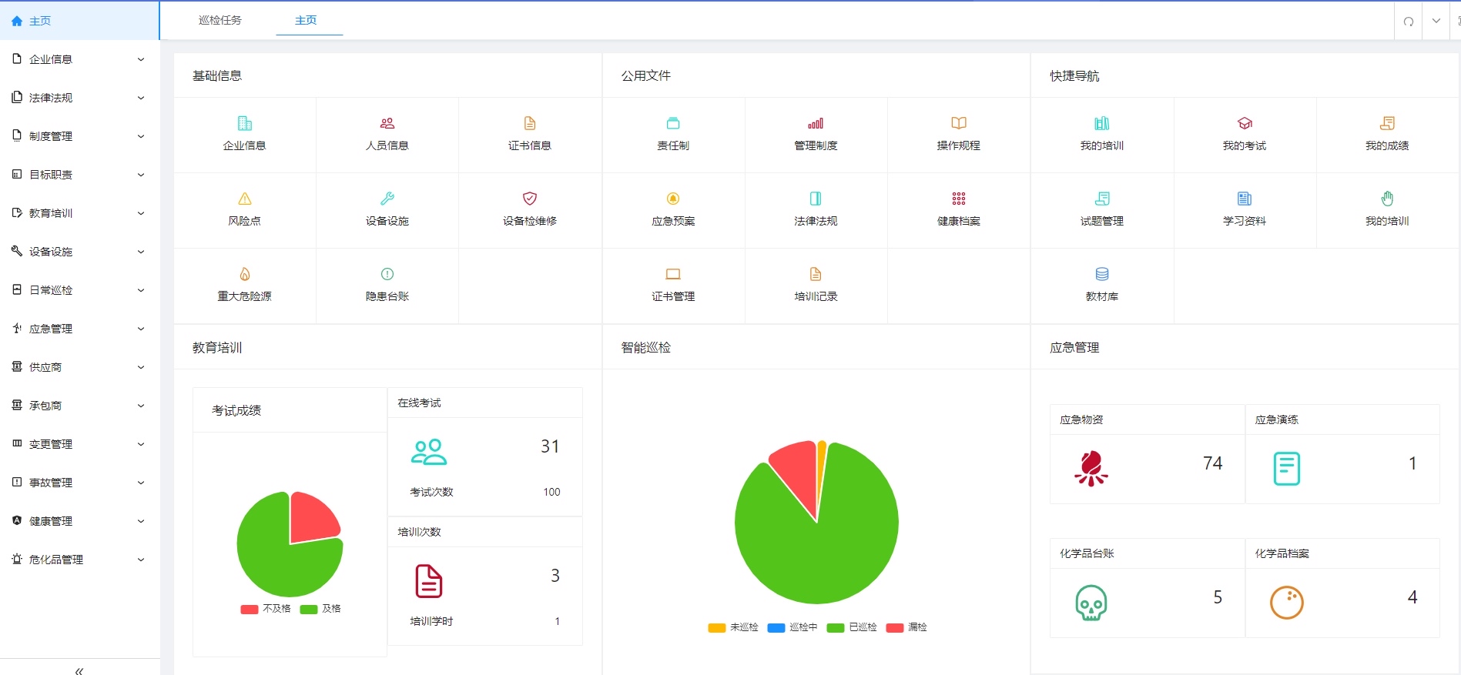Toggle the 漏检 red legend swatch
Image resolution: width=1461 pixels, height=675 pixels.
895,628
